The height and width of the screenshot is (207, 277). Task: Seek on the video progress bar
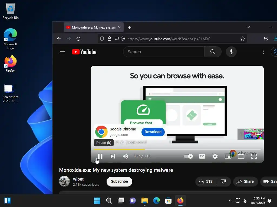pyautogui.click(x=177, y=149)
